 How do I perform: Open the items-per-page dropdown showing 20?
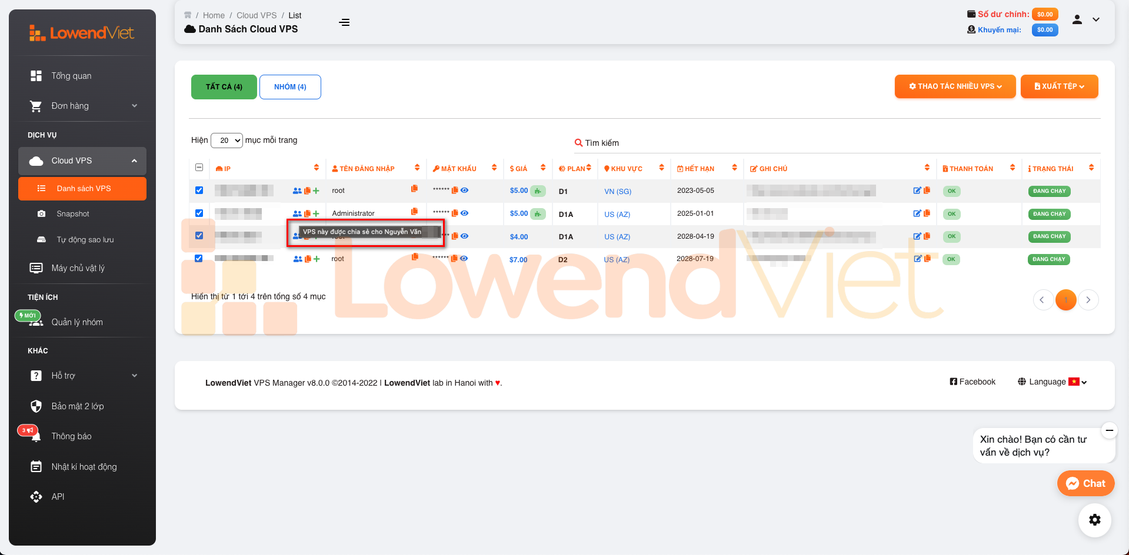pos(227,141)
